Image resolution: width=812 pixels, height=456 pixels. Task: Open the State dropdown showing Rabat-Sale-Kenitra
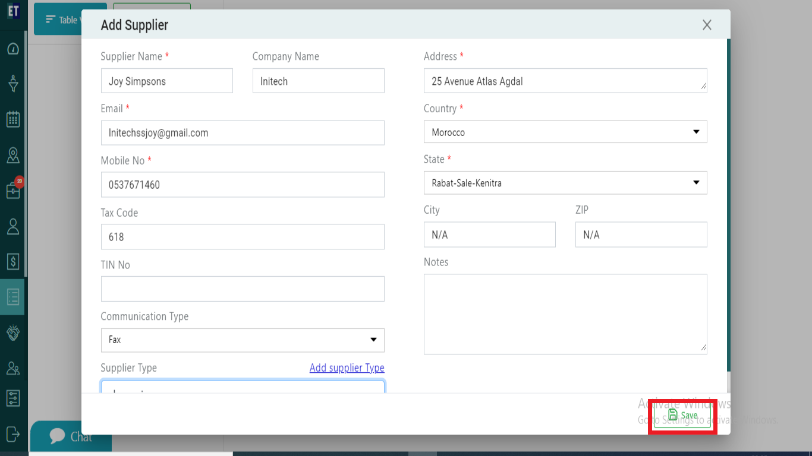[x=565, y=183]
